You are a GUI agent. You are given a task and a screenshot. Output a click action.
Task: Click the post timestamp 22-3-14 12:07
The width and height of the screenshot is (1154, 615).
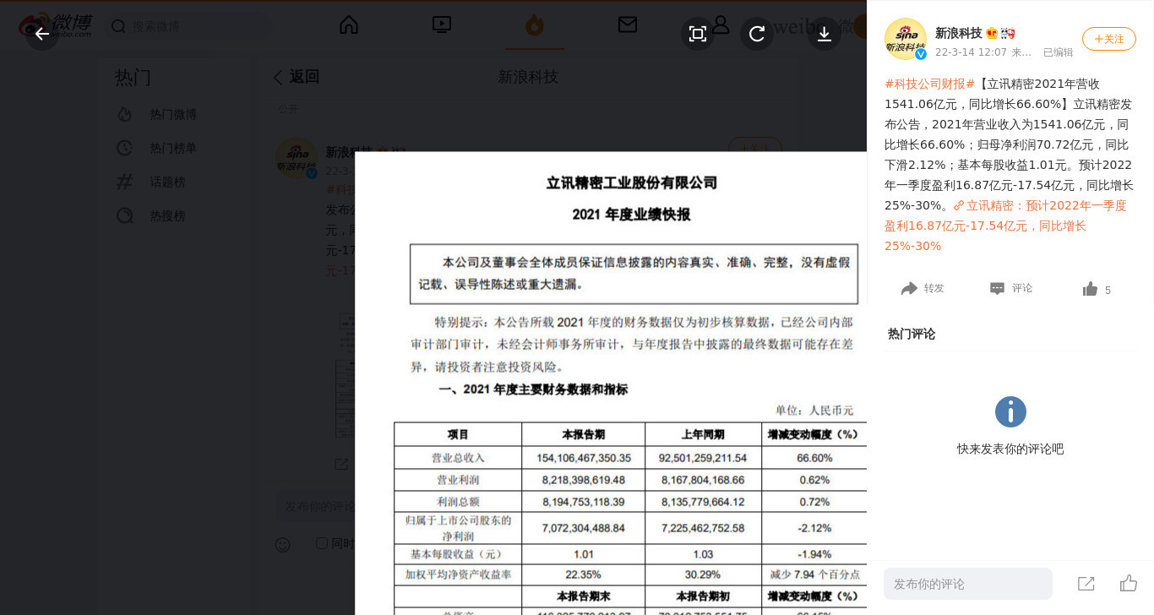coord(971,52)
